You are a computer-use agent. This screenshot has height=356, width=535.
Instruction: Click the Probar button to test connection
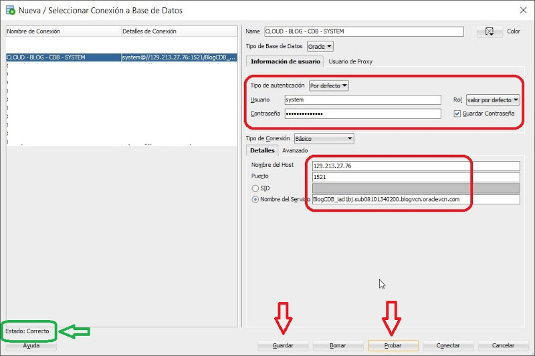click(393, 345)
